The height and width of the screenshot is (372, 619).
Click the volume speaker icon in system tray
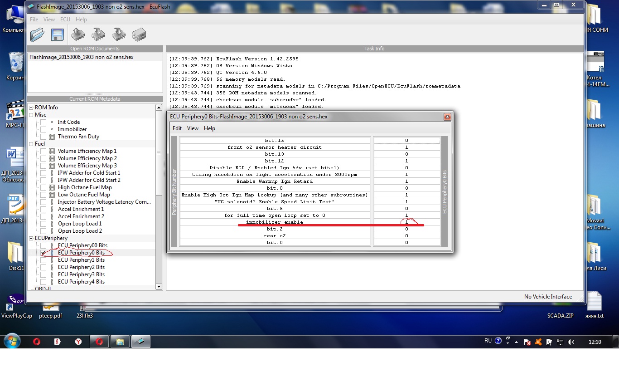click(x=571, y=342)
